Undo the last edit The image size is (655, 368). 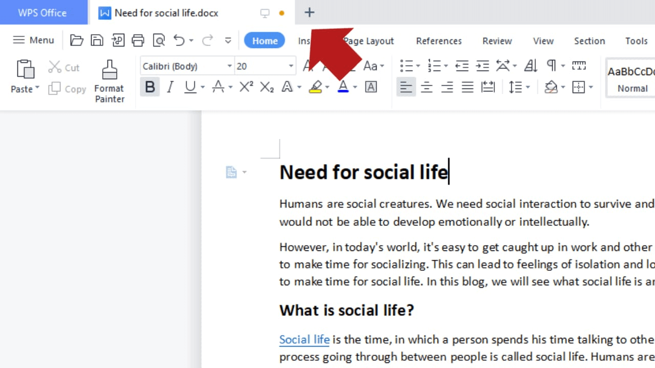[x=179, y=40]
